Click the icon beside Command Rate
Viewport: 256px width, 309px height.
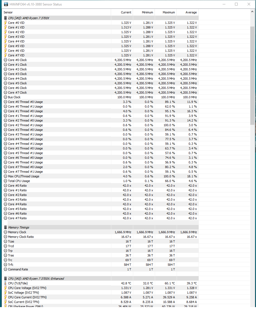tap(5, 269)
